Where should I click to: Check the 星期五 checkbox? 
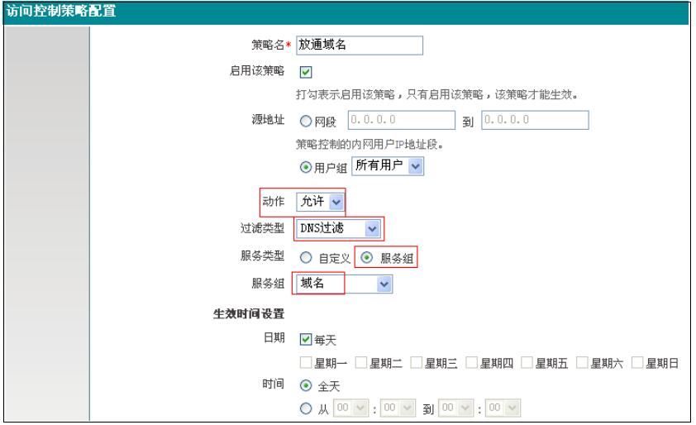point(527,363)
